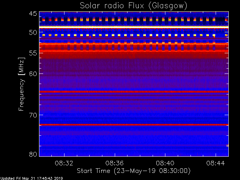Screen dimensions: 240x180
Task: Click the red band between 60 and 70 MHz
Action: (x=134, y=91)
